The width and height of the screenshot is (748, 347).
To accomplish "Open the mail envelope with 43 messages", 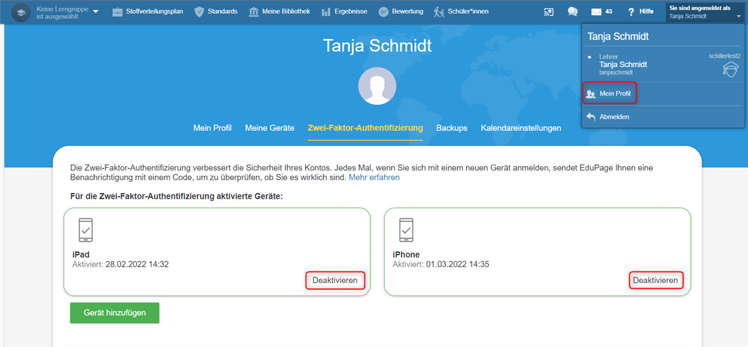I will coord(601,12).
